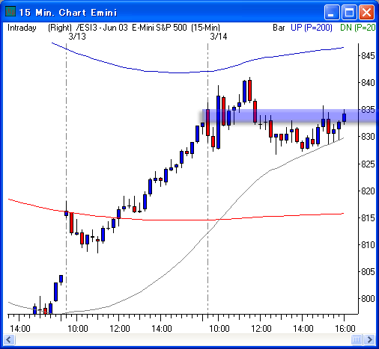This screenshot has width=379, height=349.
Task: Maximize the chart window
Action: 349,12
